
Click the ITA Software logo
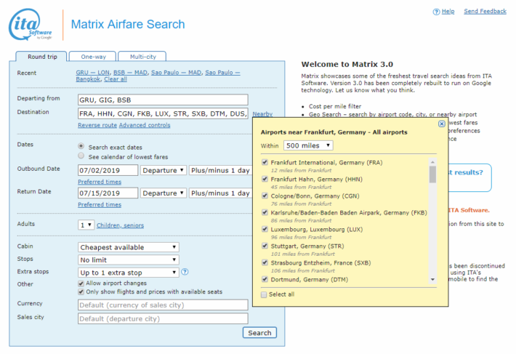click(x=31, y=24)
